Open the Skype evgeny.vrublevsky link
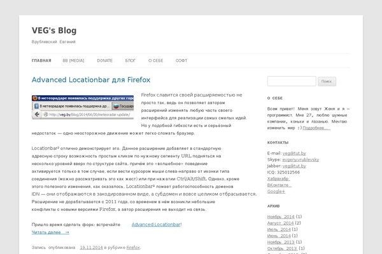Screen dimensions: 382x254 tap(301, 159)
